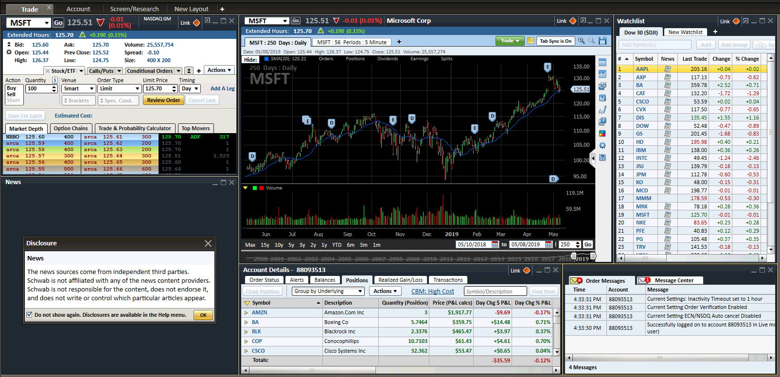Click Go button next to period 250
This screenshot has width=780, height=377.
pos(588,244)
